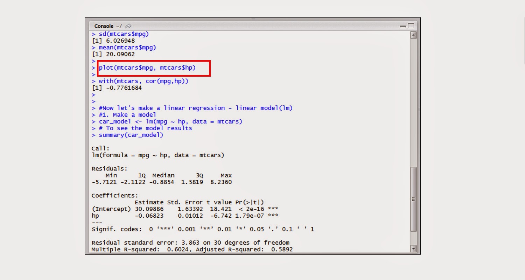
Task: Switch to the Console tab
Action: coord(104,26)
